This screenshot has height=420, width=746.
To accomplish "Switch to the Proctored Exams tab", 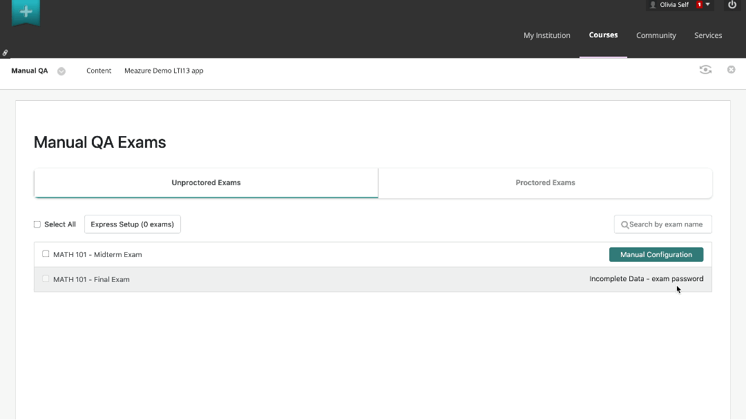I will [545, 182].
